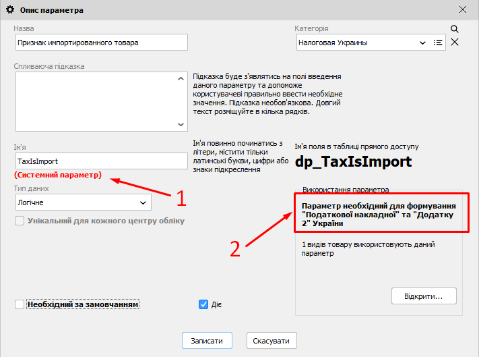Close the Опис параметра dialog window
The width and height of the screenshot is (479, 357).
(x=463, y=10)
